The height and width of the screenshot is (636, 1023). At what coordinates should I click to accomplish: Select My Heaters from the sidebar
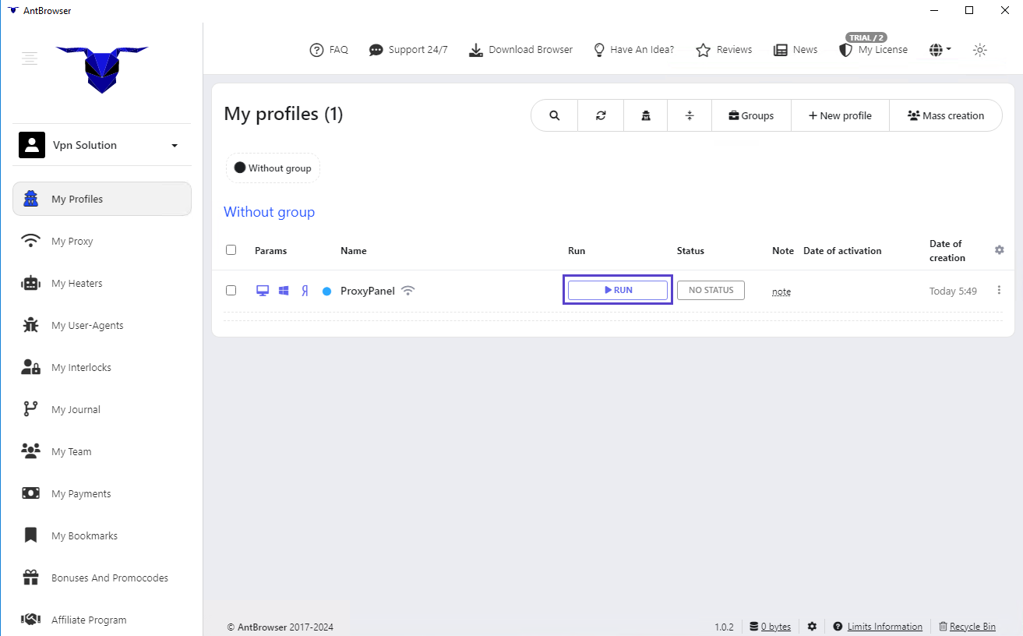click(76, 283)
